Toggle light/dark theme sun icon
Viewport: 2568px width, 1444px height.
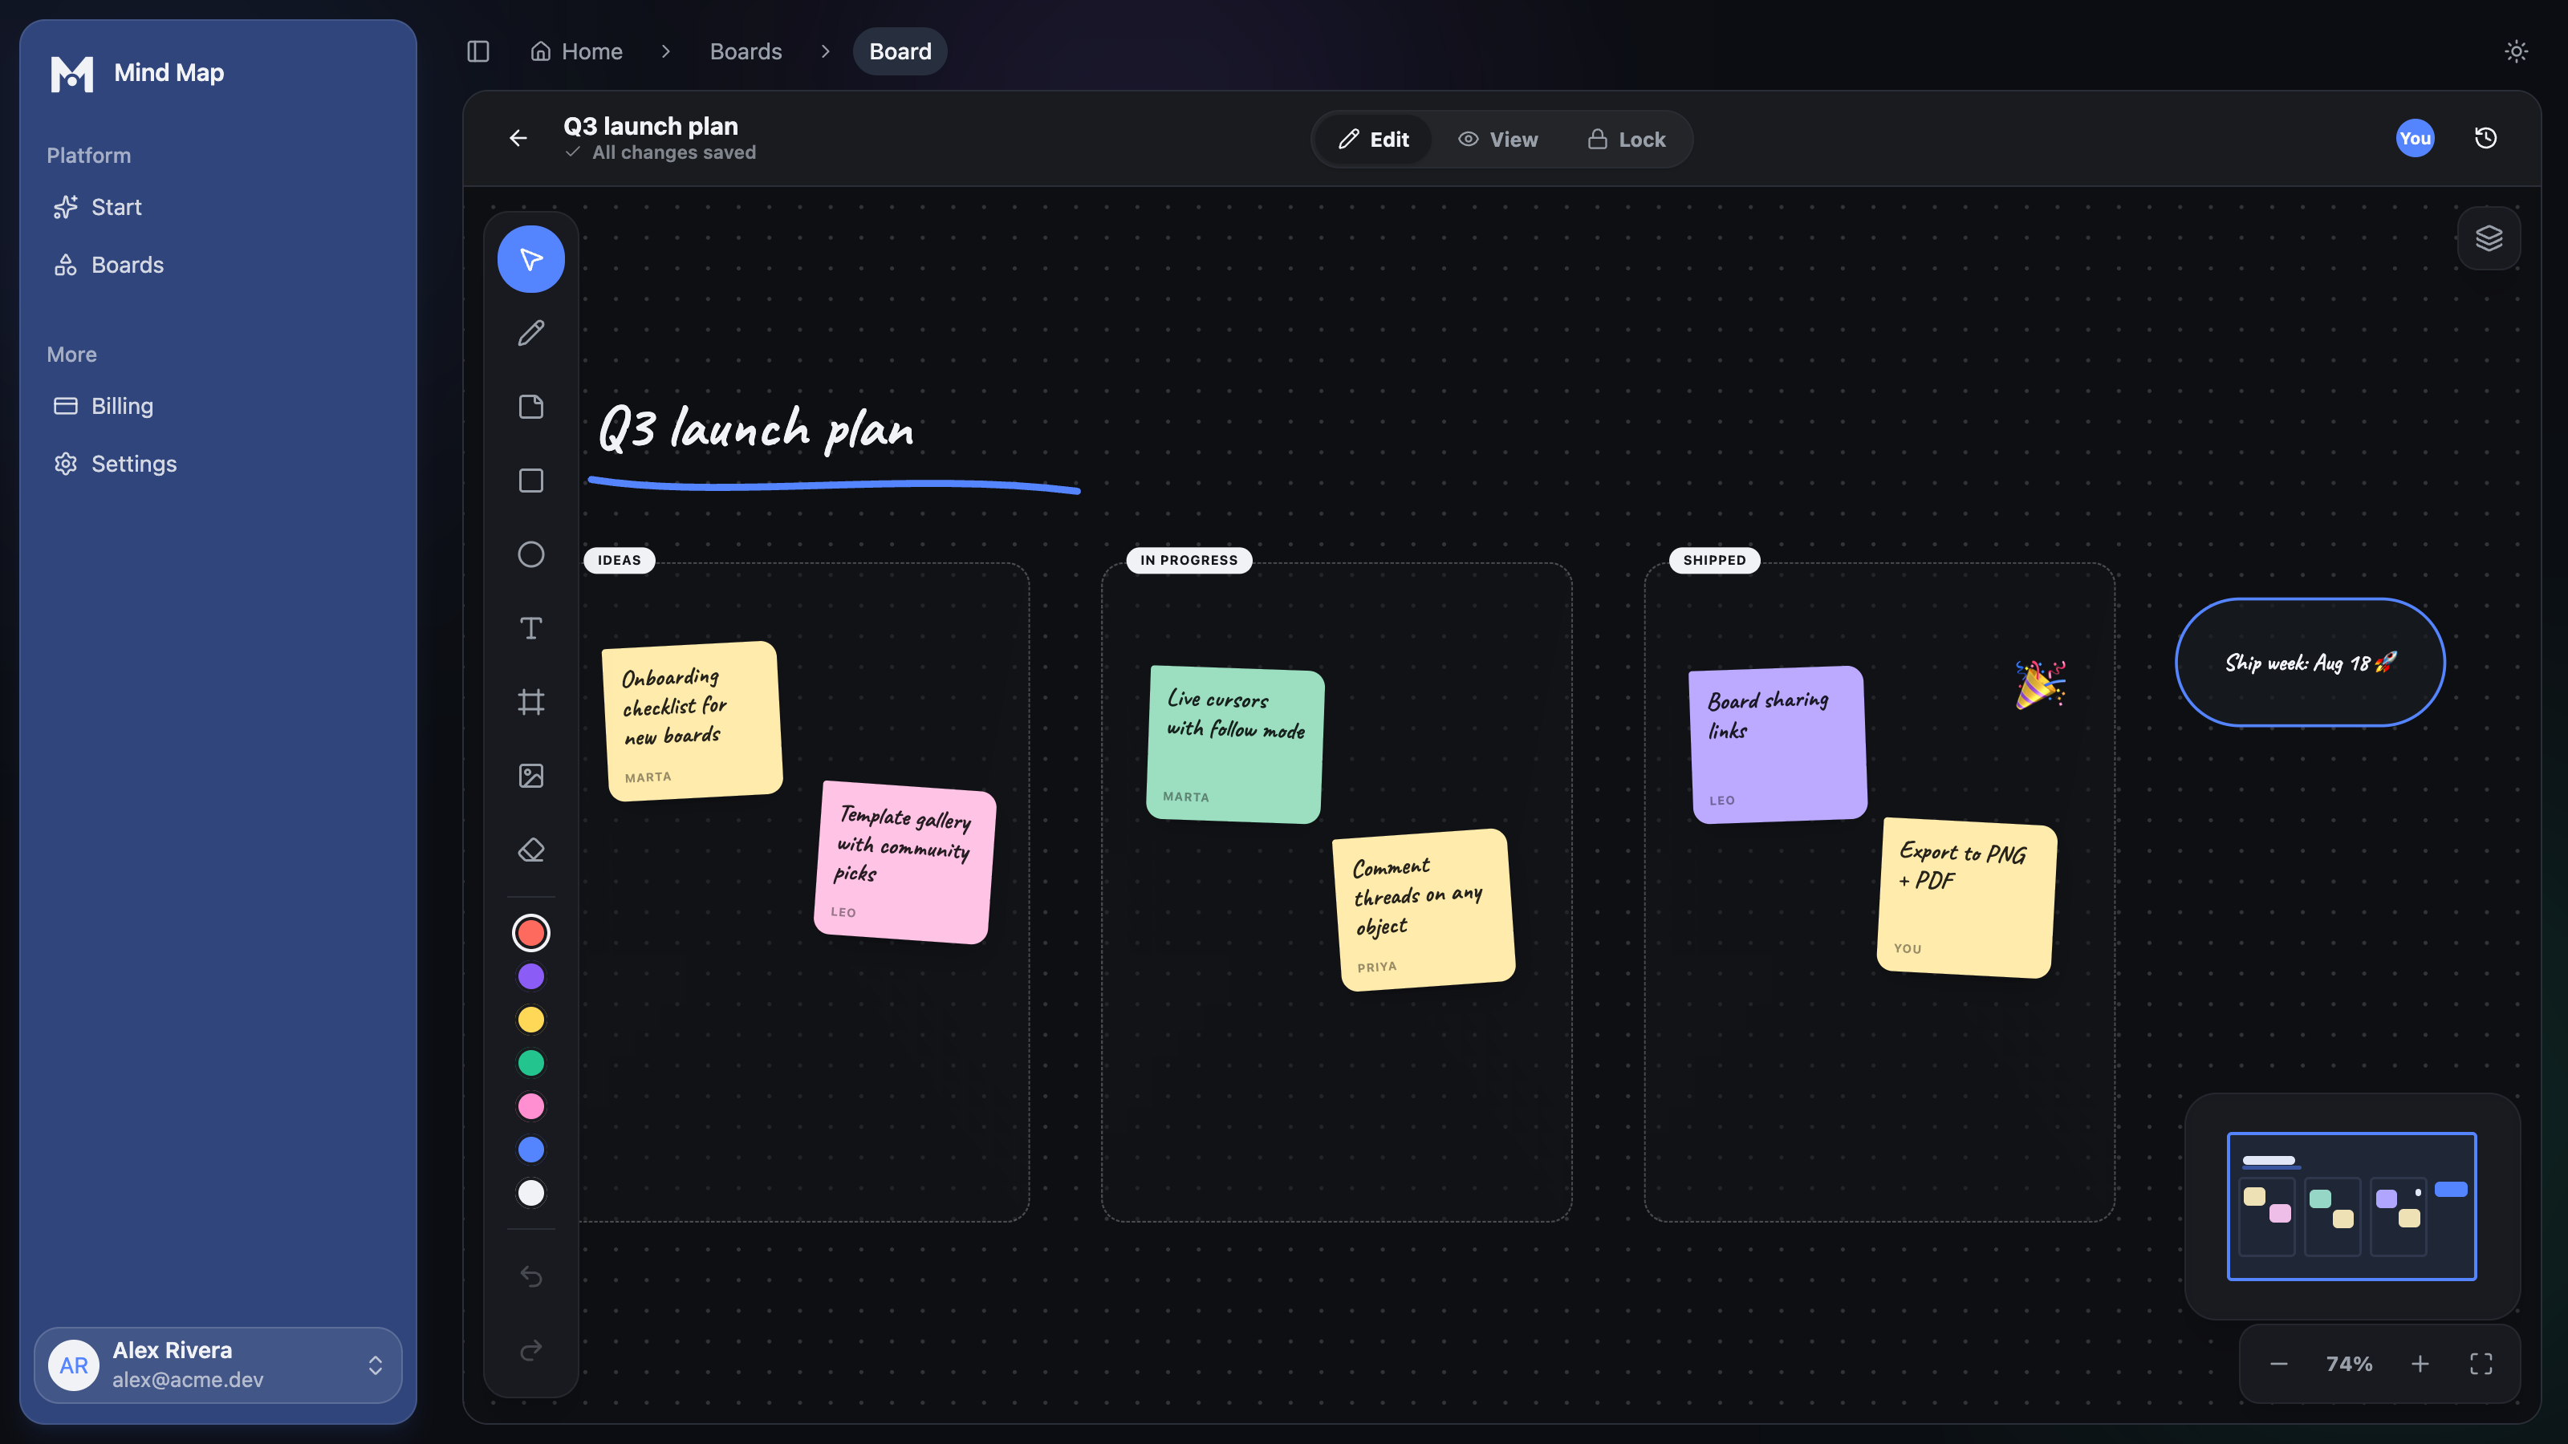click(x=2516, y=51)
